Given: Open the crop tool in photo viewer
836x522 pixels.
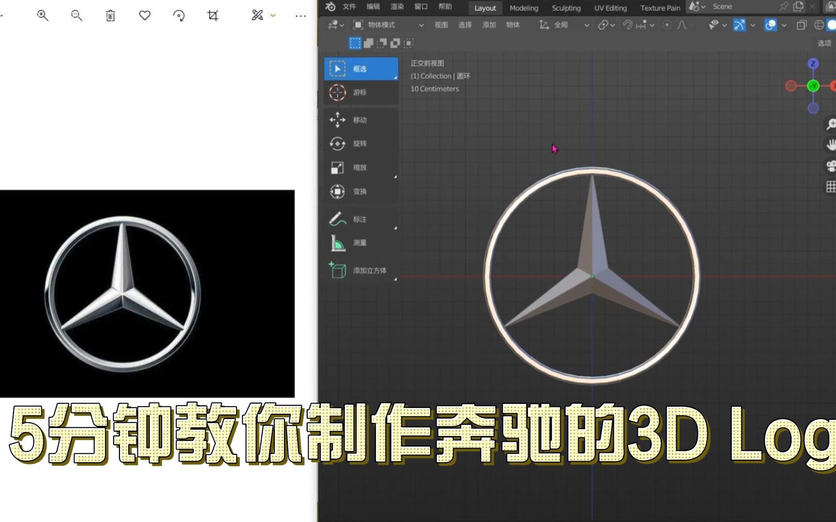Looking at the screenshot, I should (x=213, y=15).
